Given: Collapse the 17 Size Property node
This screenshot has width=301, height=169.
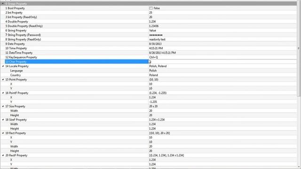Looking at the screenshot, I should pos(3,107).
